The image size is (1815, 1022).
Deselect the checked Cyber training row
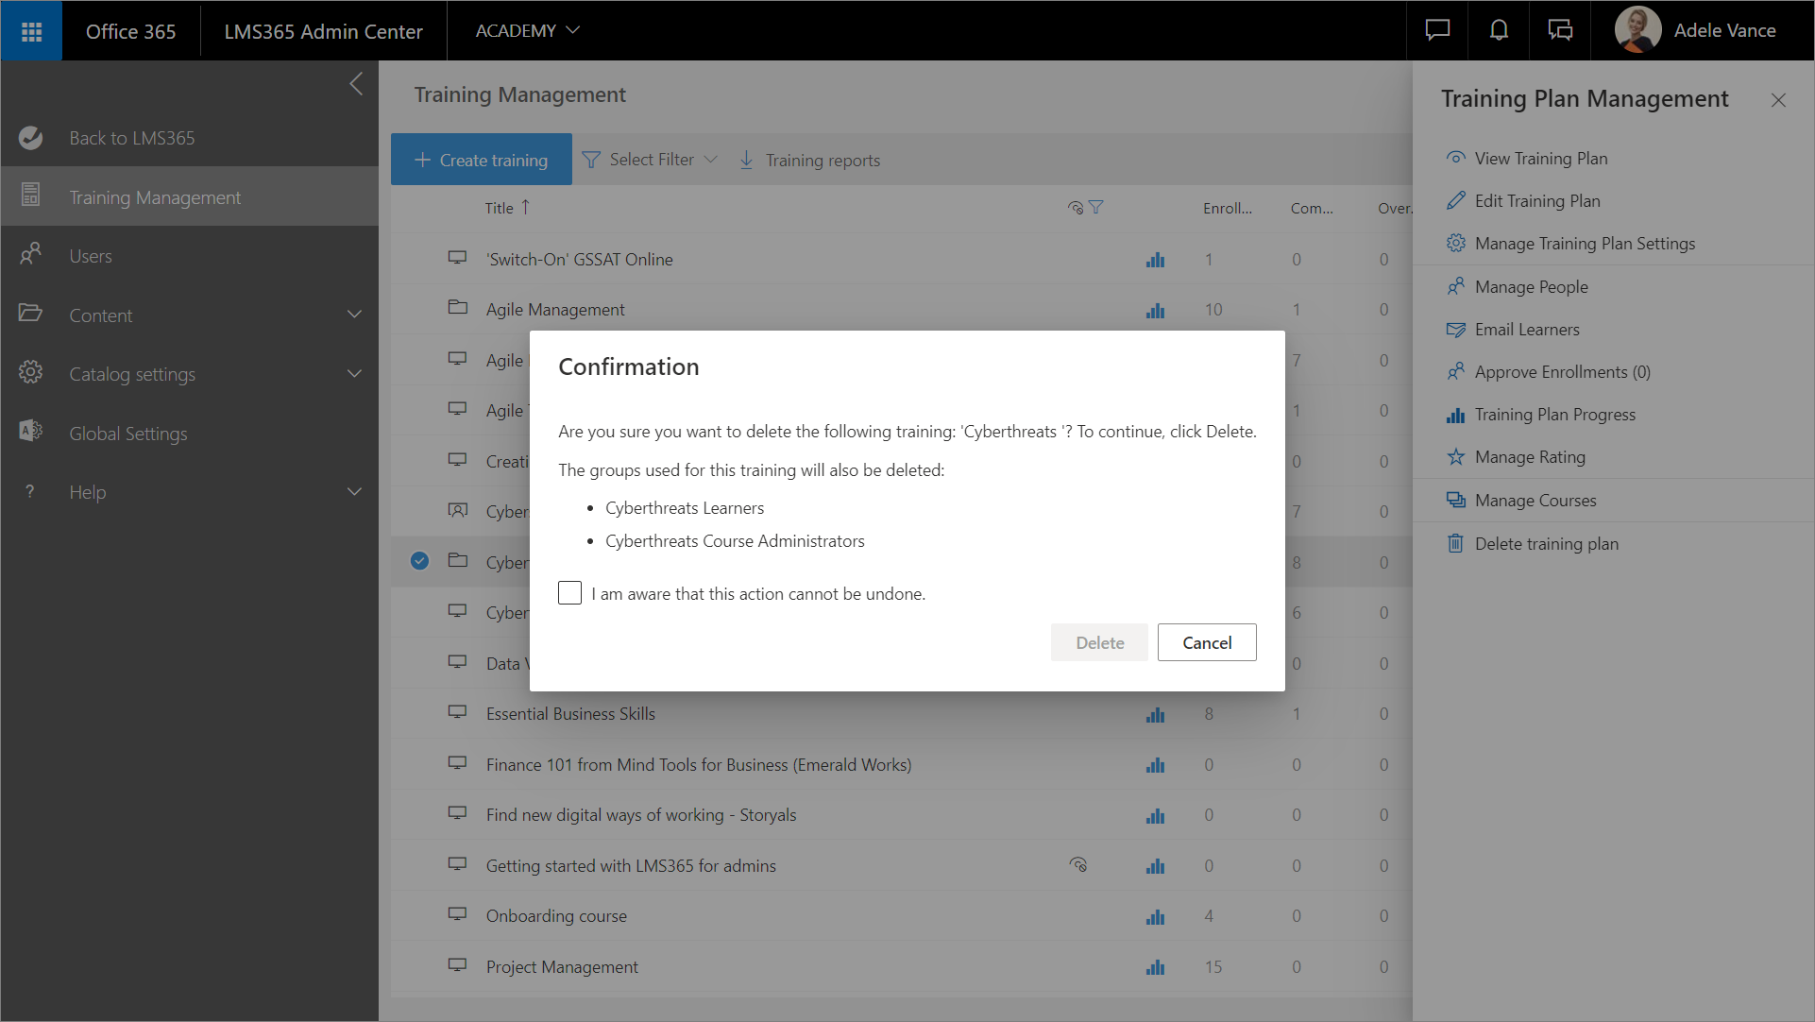tap(419, 561)
